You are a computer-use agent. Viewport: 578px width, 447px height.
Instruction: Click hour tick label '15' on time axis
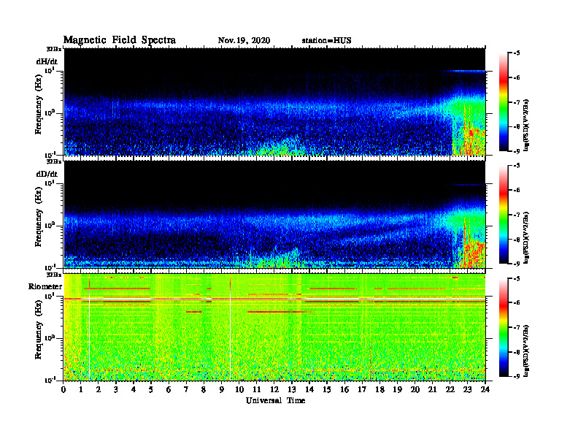(327, 390)
